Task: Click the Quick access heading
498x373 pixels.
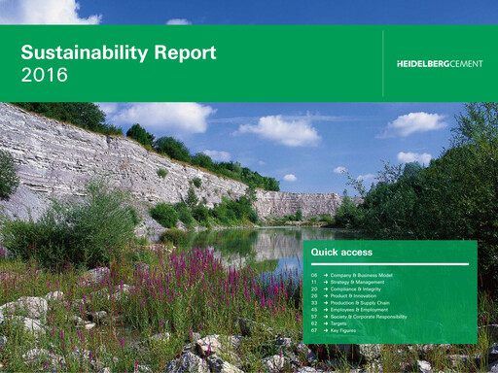Action: click(341, 253)
